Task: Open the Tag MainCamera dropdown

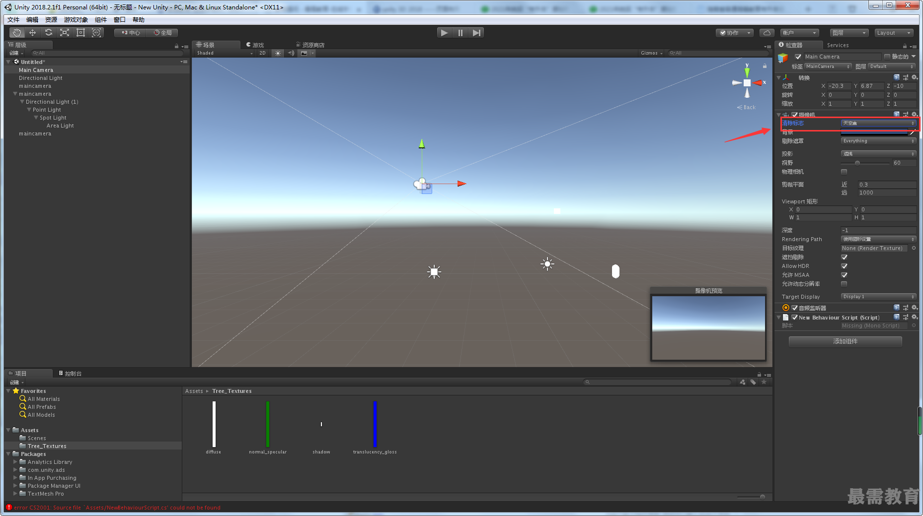Action: click(828, 66)
